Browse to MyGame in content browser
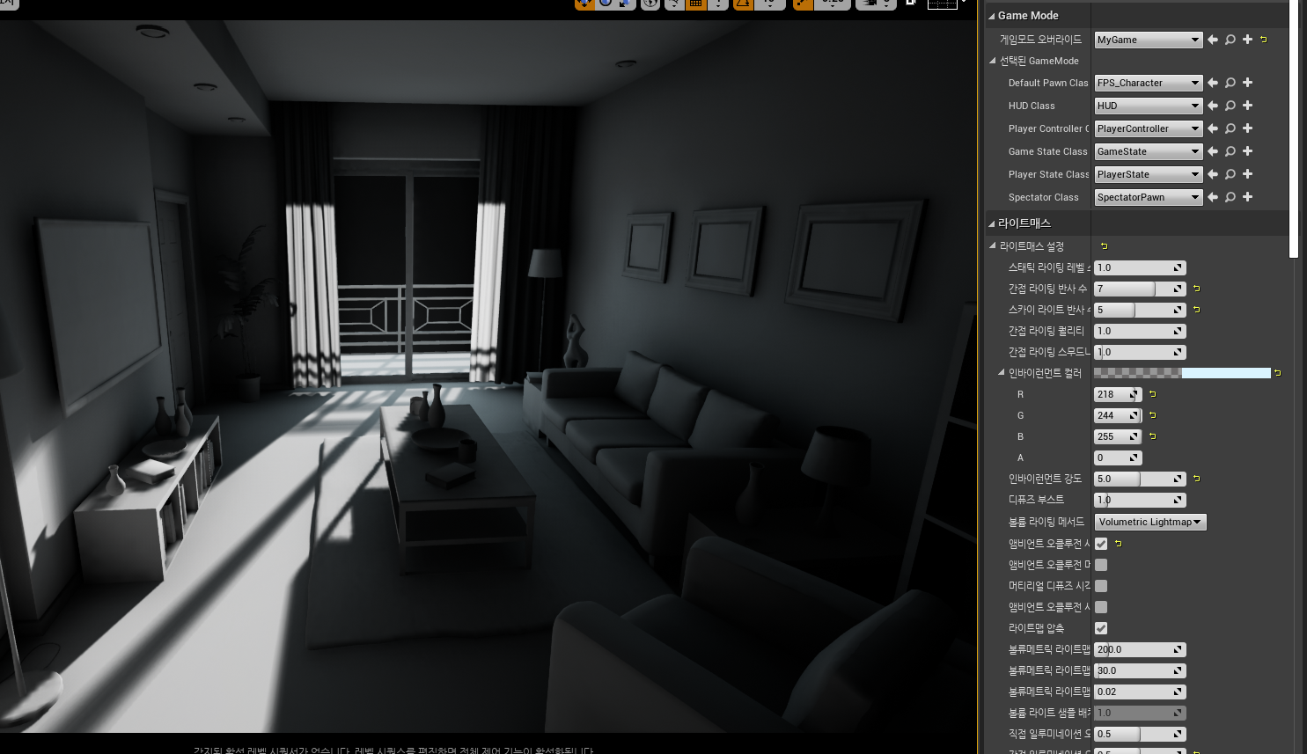Viewport: 1307px width, 754px height. [1230, 40]
